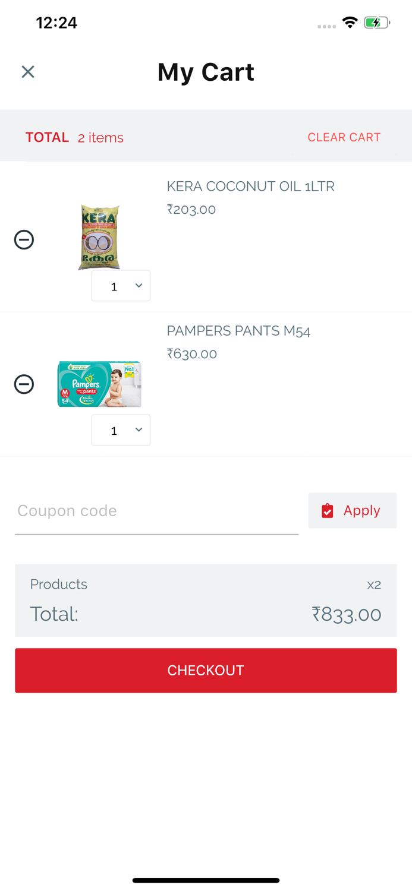The image size is (412, 891).
Task: Tap the Pampers Pants product image
Action: point(99,384)
